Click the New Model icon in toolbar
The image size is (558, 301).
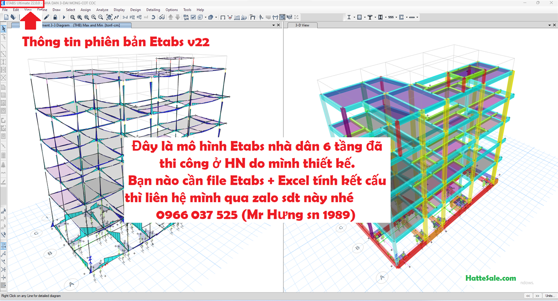tap(6, 17)
